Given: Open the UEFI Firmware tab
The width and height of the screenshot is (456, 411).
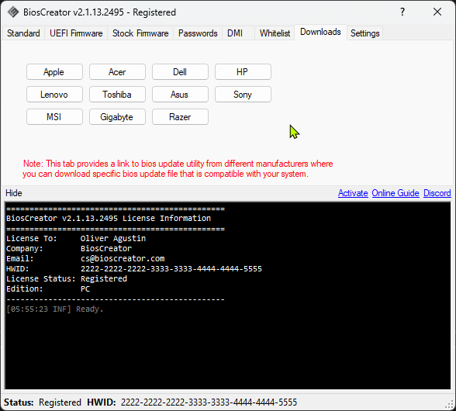Looking at the screenshot, I should 76,33.
